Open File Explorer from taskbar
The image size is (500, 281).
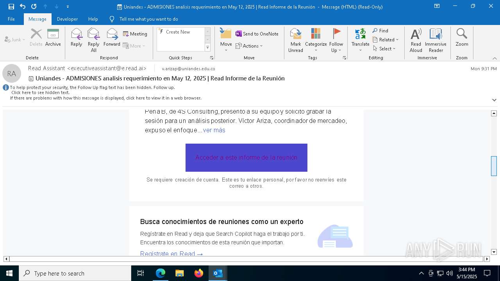(180, 273)
